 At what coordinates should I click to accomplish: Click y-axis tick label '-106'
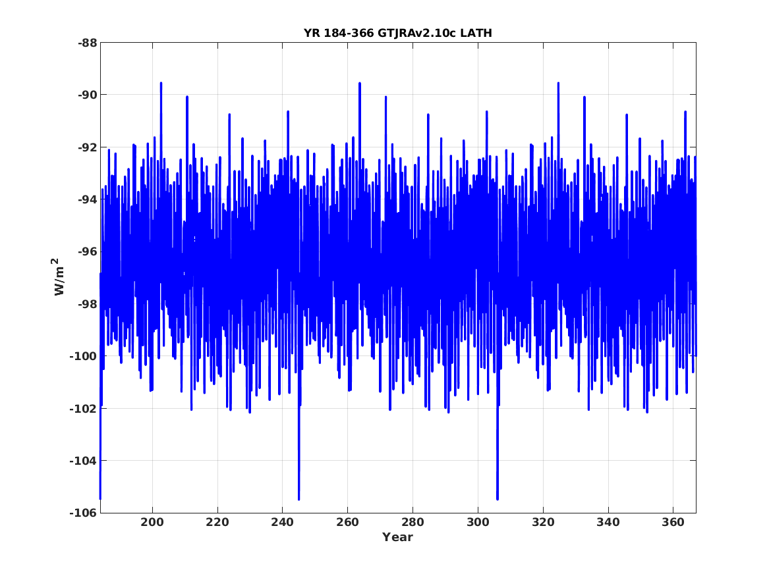[x=84, y=513]
